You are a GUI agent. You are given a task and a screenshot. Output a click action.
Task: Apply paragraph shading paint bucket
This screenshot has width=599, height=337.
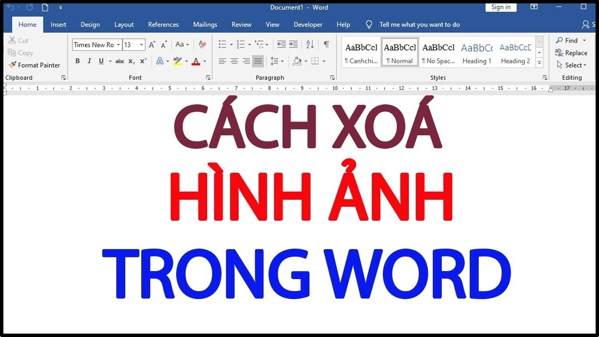297,61
